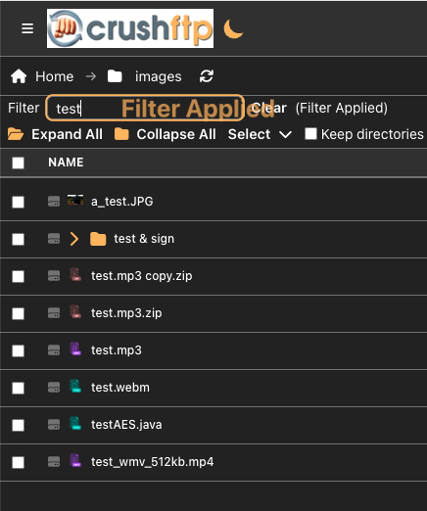The height and width of the screenshot is (511, 427).
Task: Clear the applied filter
Action: [x=269, y=108]
